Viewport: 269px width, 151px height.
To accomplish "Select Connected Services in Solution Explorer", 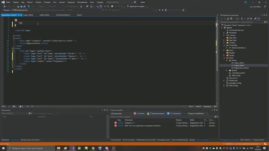I will (236, 30).
